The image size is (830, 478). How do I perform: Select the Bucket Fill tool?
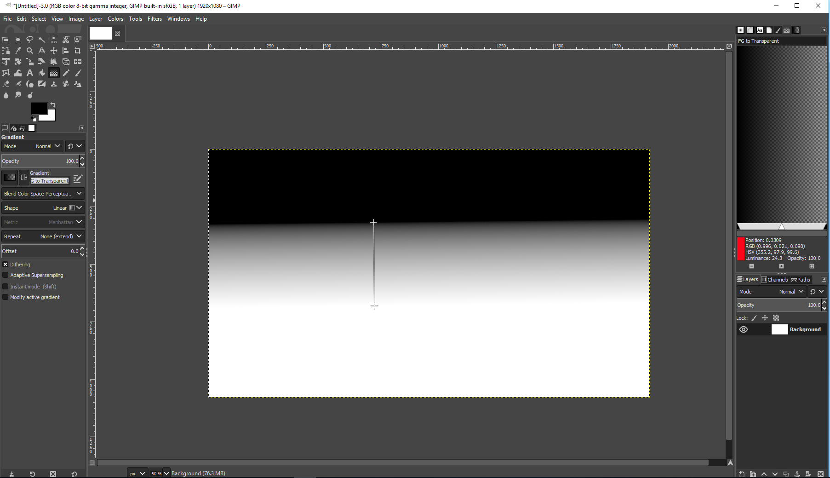click(x=42, y=73)
